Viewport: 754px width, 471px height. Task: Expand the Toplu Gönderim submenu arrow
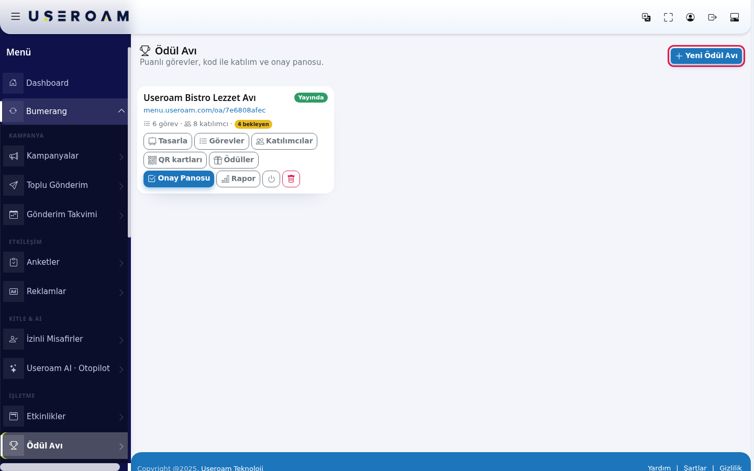pos(121,186)
